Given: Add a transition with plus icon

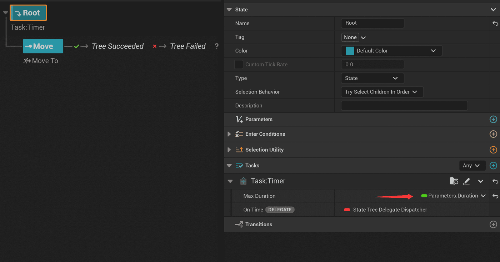Looking at the screenshot, I should tap(493, 225).
